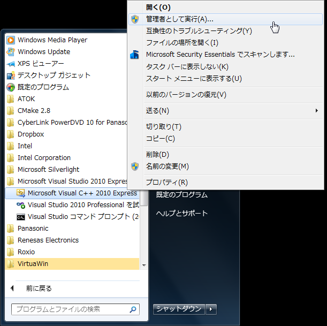Click the CMake 2.8 folder name
Viewport: 327px width, 326px height.
point(34,111)
